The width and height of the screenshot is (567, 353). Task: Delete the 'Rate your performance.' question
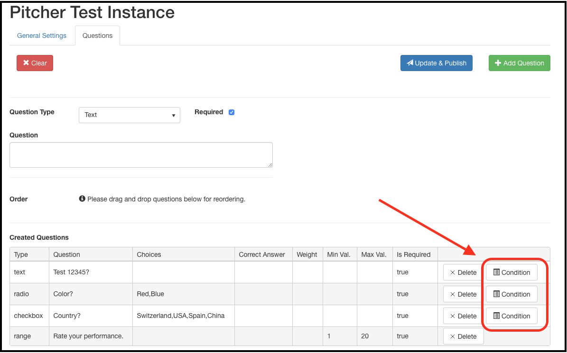pyautogui.click(x=463, y=336)
